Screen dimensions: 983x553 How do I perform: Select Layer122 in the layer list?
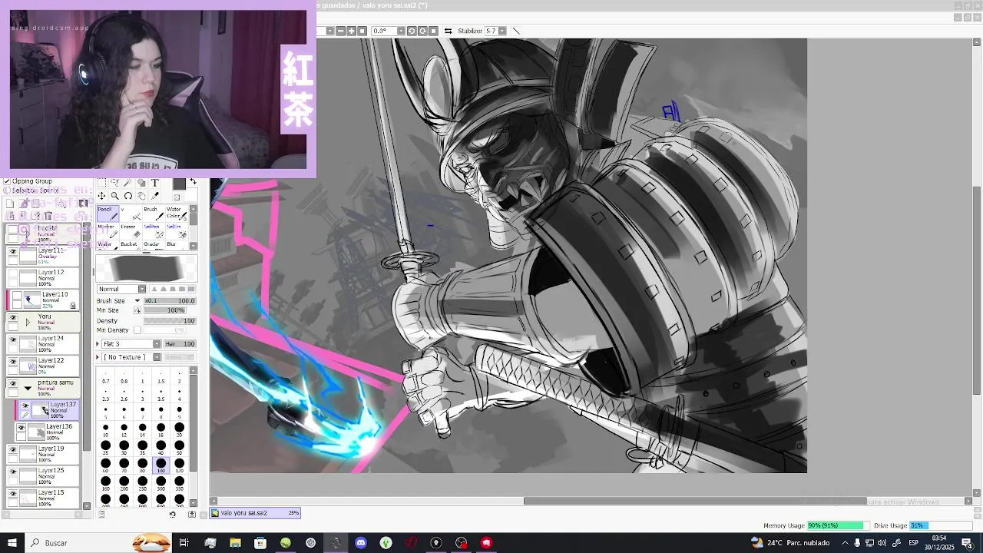[44, 366]
